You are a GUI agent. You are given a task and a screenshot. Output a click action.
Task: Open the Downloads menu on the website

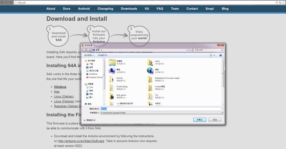129,9
